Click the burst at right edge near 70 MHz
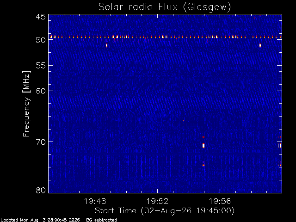Screen dimensions: 296x222 click(279, 146)
